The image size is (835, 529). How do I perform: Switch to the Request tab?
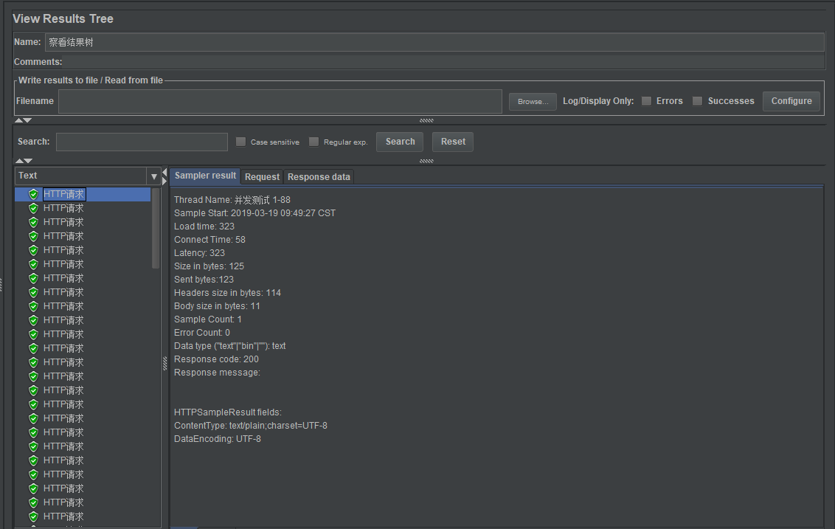coord(262,177)
